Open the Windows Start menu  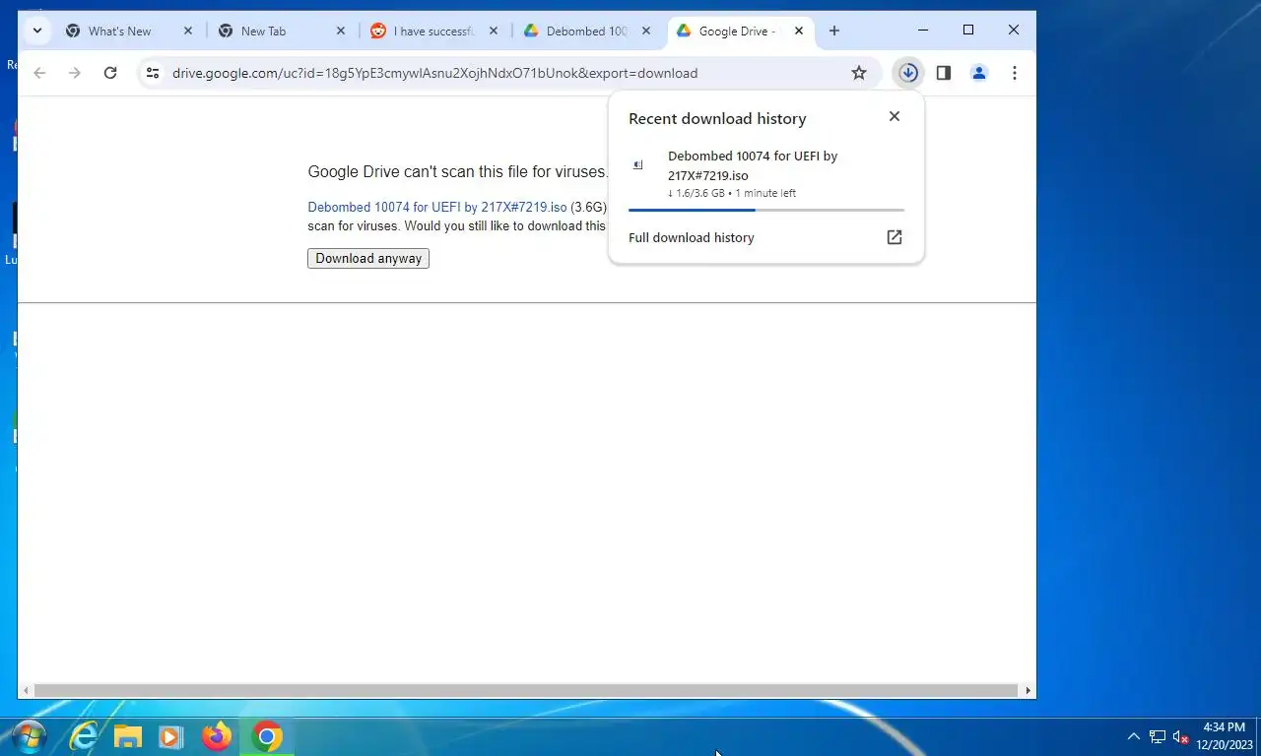click(29, 736)
